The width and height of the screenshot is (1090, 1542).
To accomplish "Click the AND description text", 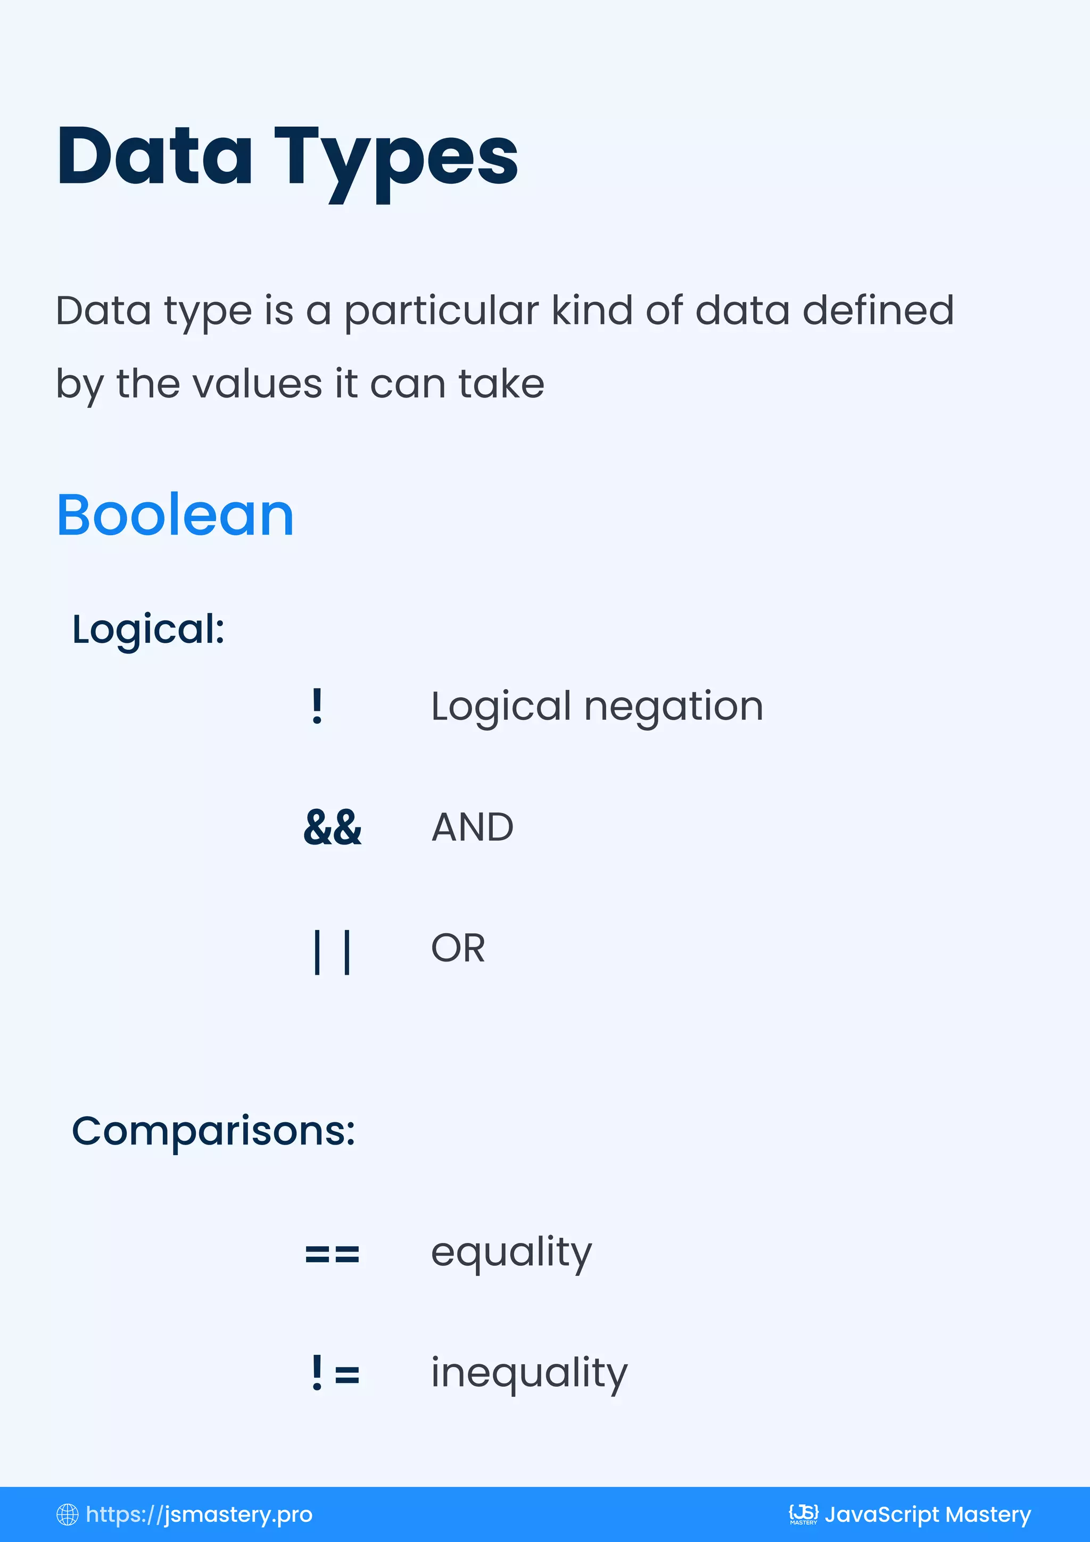I will pos(472,827).
